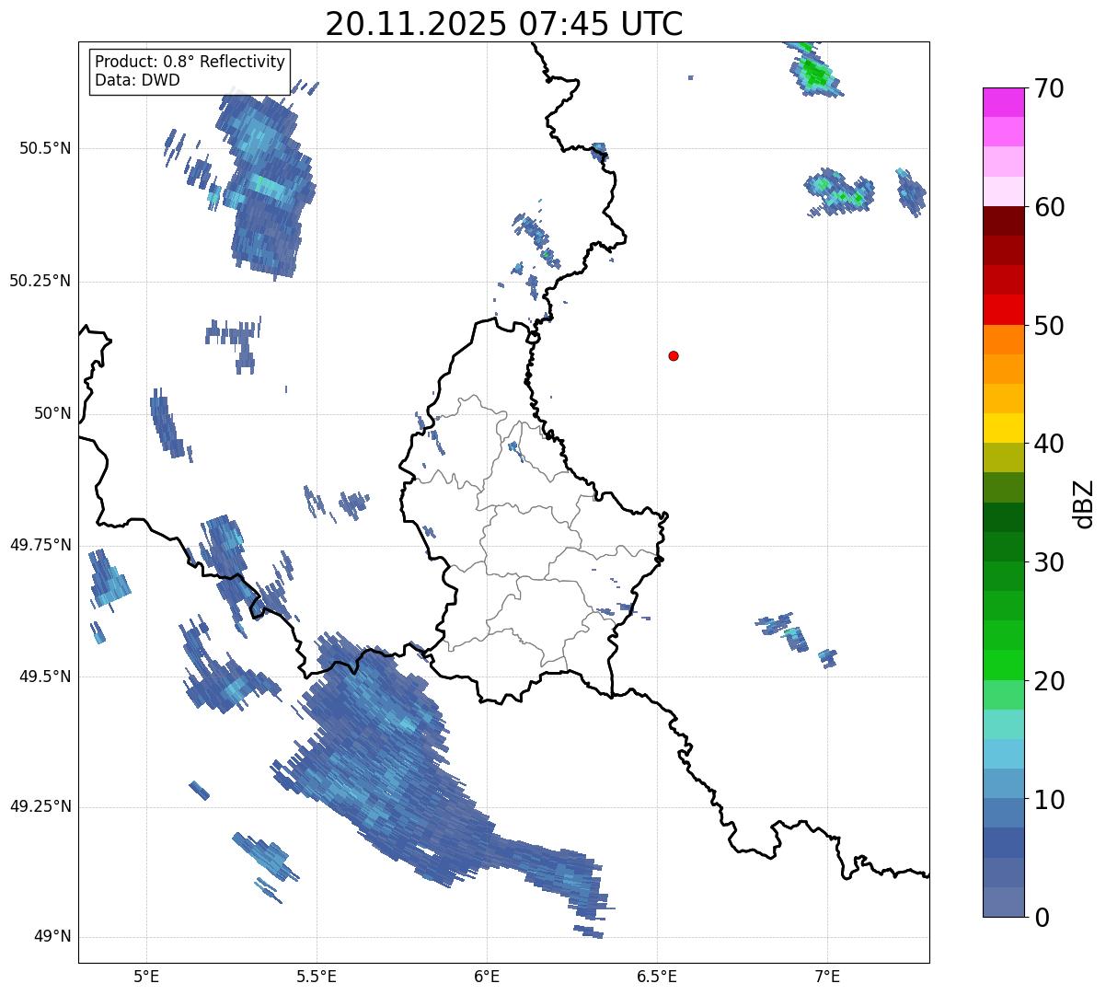The width and height of the screenshot is (1106, 995).
Task: Click the colorbar value 30
Action: [x=1050, y=562]
